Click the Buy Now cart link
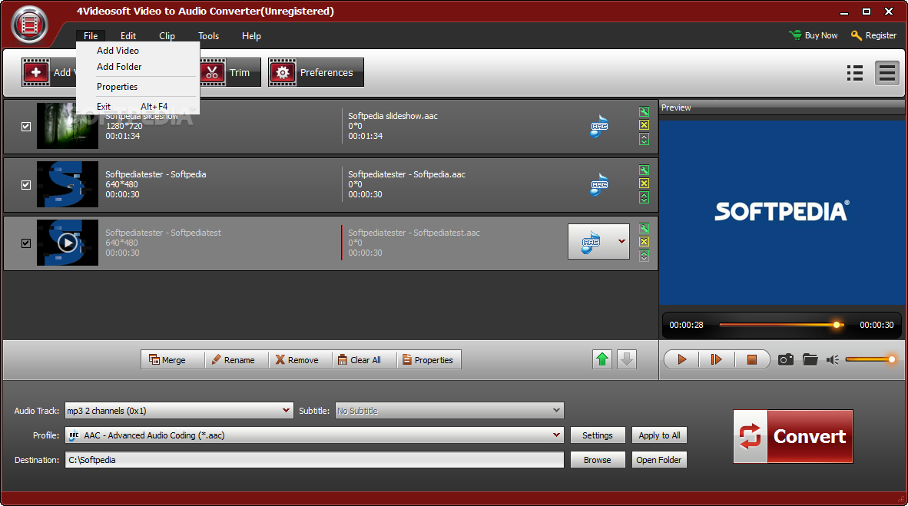 [x=813, y=35]
